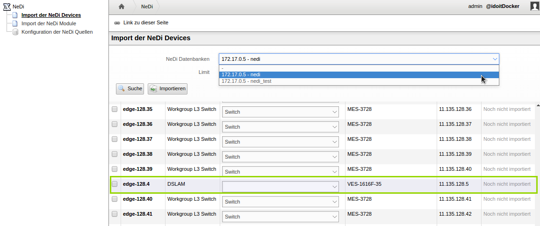Select the checkbox for edge-128.41
Image resolution: width=540 pixels, height=226 pixels.
click(x=115, y=214)
